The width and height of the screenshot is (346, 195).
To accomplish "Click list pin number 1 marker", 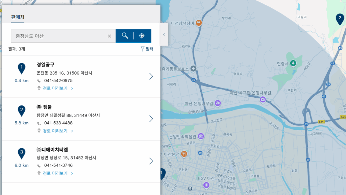I will [x=22, y=68].
